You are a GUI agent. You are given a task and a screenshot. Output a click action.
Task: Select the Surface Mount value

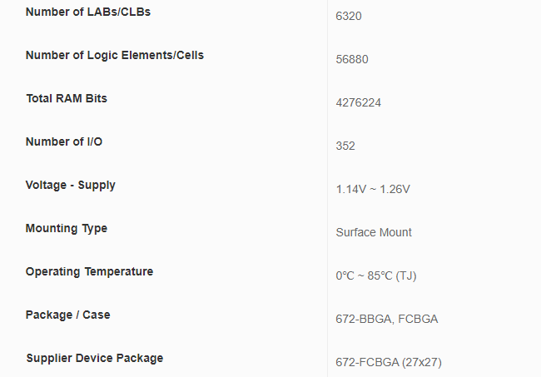(x=374, y=232)
